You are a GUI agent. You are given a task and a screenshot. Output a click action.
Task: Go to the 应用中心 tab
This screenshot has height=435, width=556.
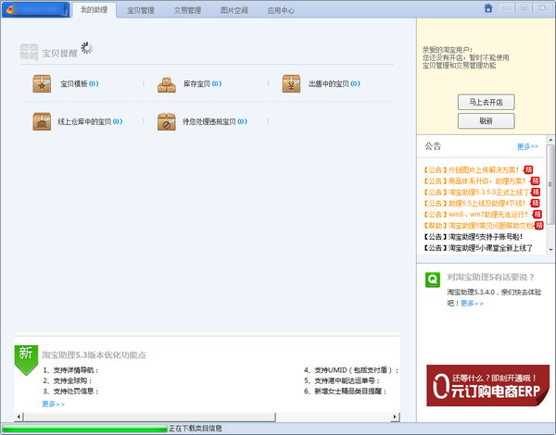[x=281, y=10]
